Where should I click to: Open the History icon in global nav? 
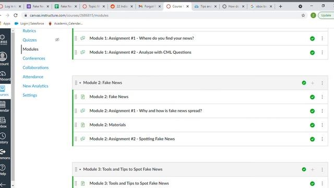click(x=3, y=136)
